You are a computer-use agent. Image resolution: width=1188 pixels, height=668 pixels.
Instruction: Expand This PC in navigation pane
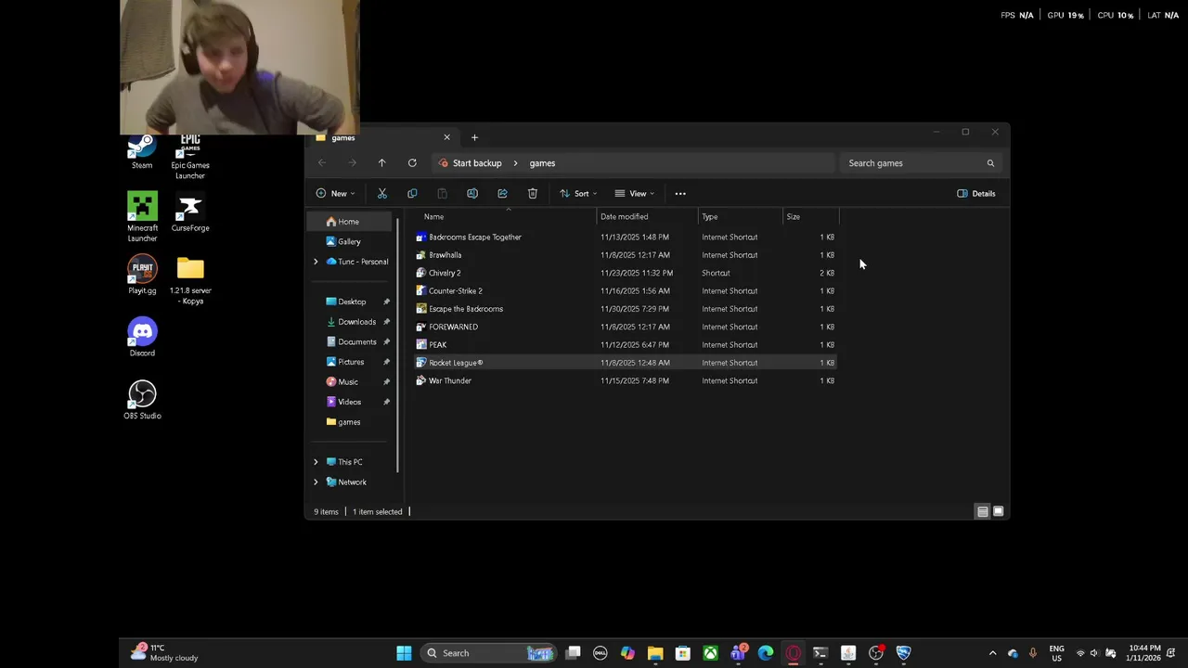[x=316, y=462]
